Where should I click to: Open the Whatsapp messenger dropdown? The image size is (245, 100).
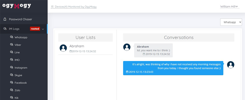click(x=231, y=22)
